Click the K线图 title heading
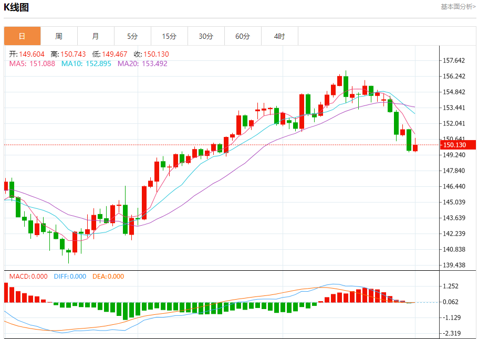Screen dimensions: 478x339 17,7
